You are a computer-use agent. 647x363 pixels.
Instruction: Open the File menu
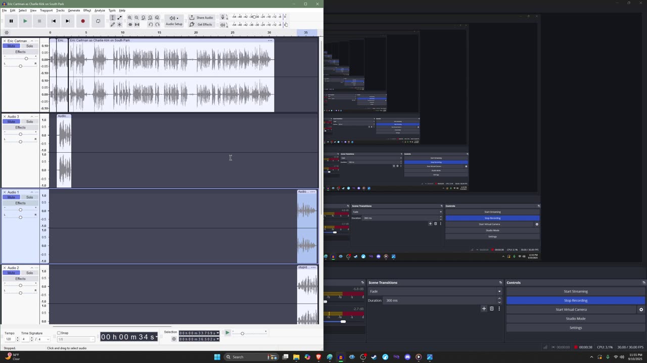[4, 11]
